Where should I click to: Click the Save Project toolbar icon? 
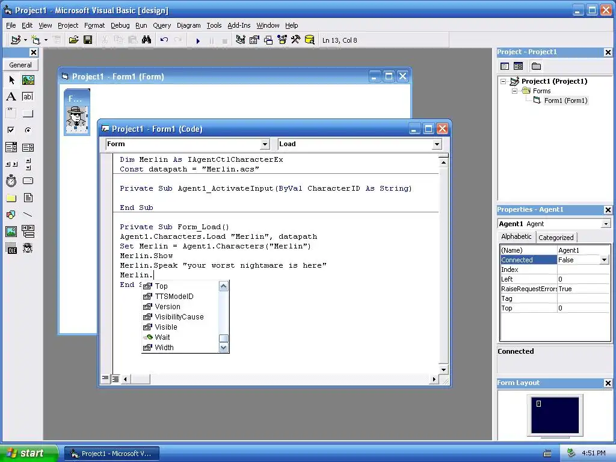coord(88,40)
